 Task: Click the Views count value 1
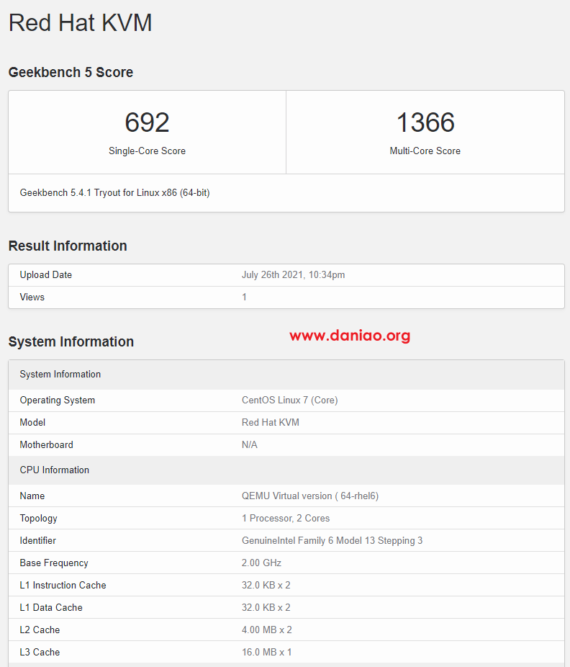tap(245, 297)
